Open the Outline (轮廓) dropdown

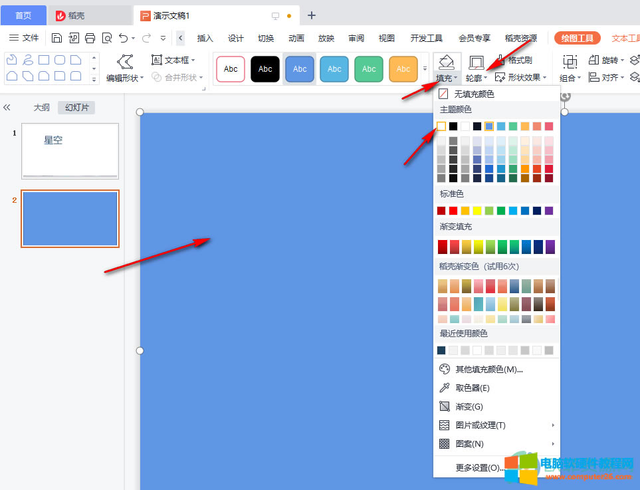pyautogui.click(x=476, y=78)
